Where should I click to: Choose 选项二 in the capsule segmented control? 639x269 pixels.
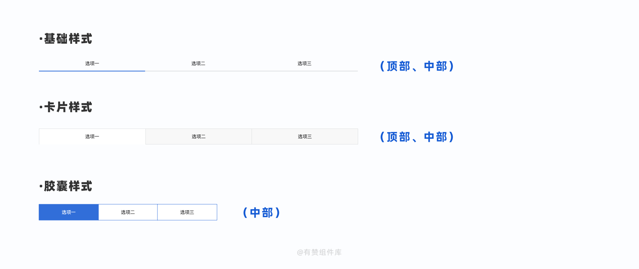coord(128,212)
